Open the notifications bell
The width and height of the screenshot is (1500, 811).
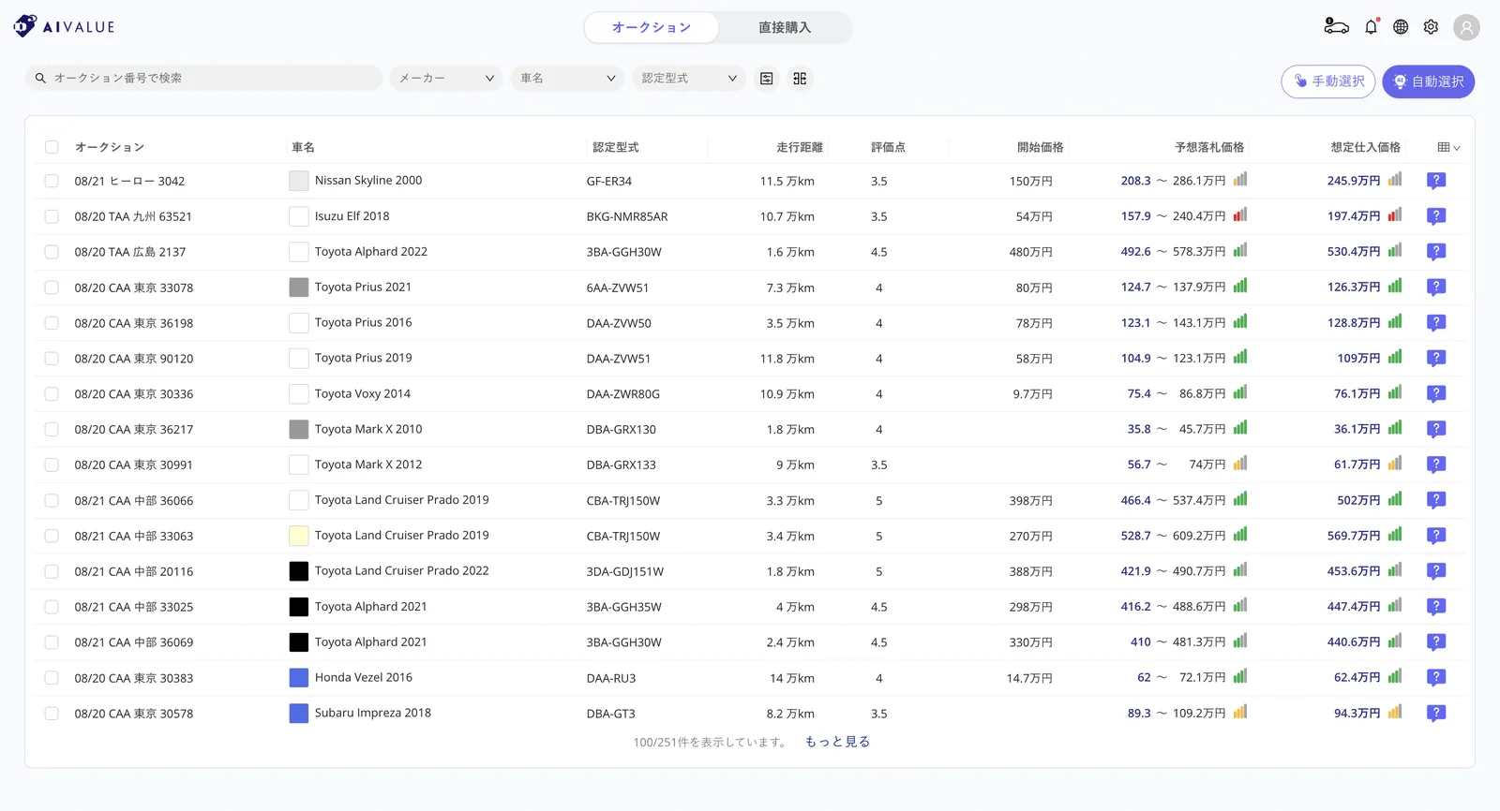tap(1371, 26)
